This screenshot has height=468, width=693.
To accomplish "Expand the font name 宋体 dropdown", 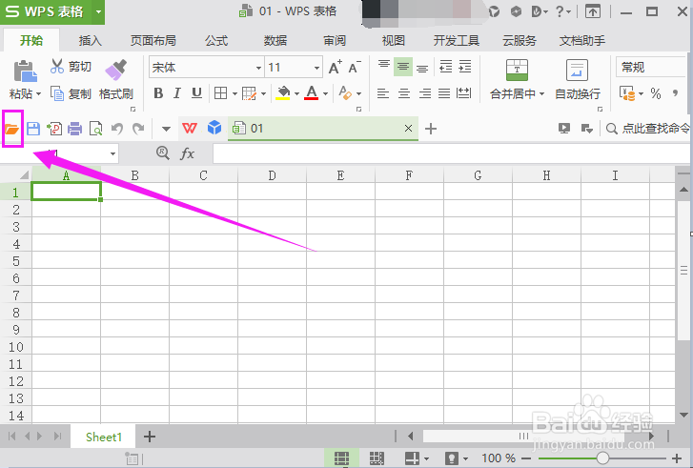I will click(x=258, y=68).
